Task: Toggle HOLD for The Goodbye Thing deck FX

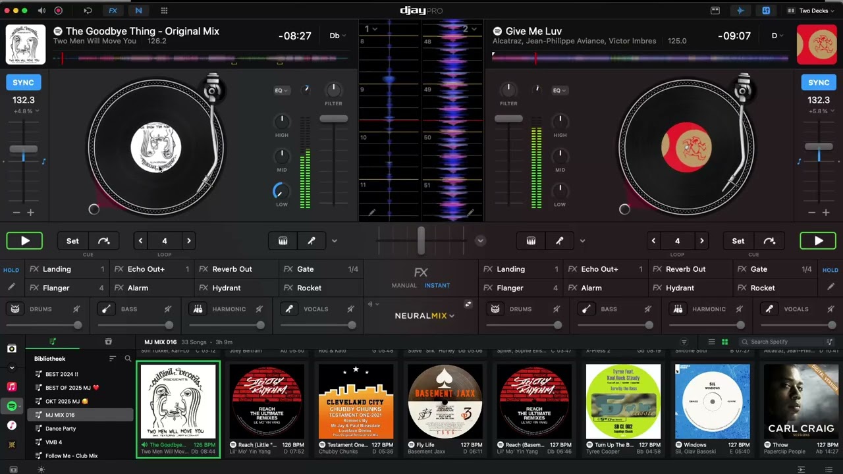Action: (11, 270)
